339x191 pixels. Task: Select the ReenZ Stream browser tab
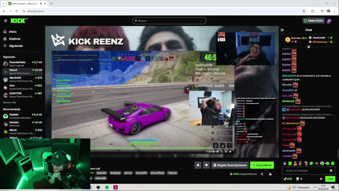click(x=27, y=3)
